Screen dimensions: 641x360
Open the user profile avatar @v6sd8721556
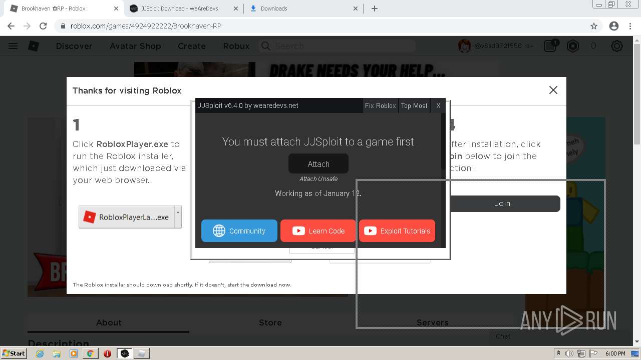point(465,46)
